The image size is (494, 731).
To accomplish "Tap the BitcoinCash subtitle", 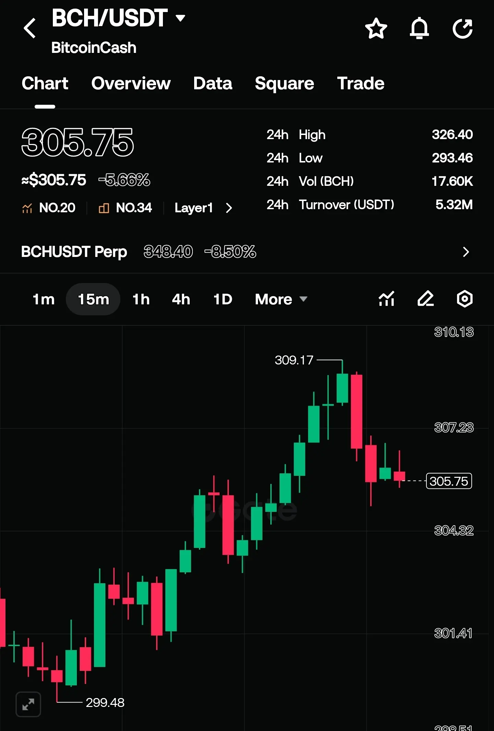I will click(94, 48).
